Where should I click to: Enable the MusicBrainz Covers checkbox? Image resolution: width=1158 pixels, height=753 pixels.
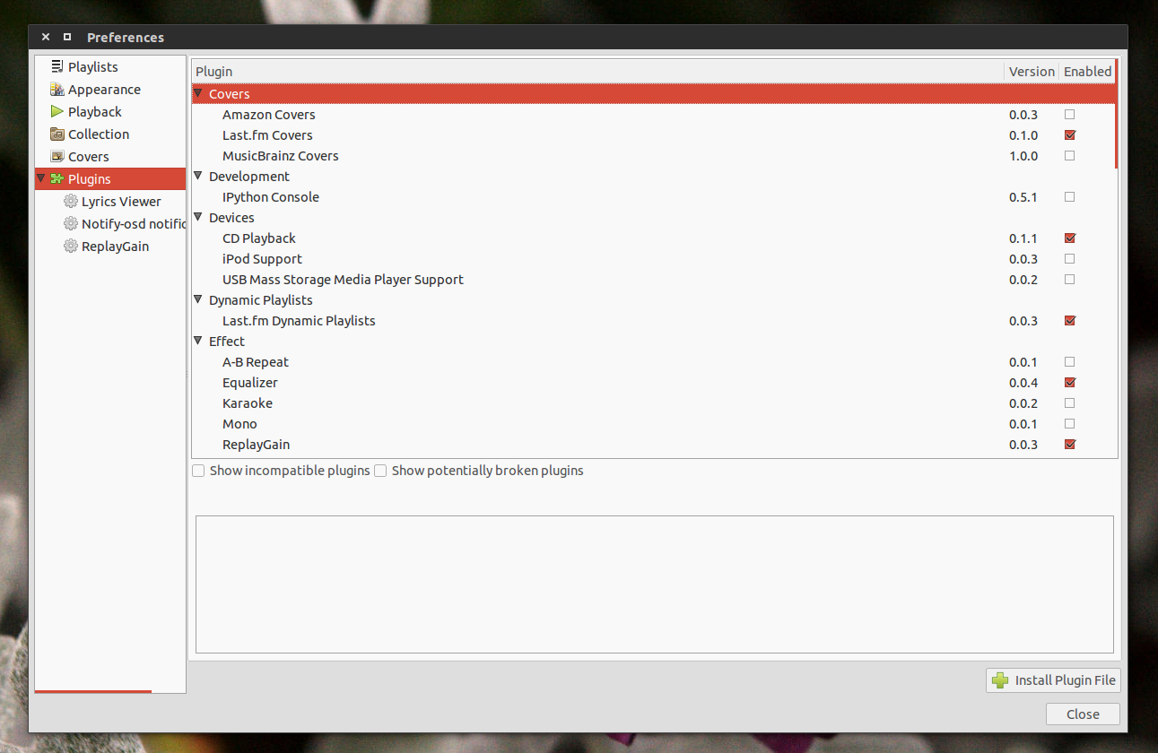[1069, 156]
